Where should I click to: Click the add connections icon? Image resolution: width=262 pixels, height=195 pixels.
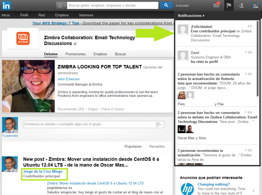pyautogui.click(x=241, y=5)
